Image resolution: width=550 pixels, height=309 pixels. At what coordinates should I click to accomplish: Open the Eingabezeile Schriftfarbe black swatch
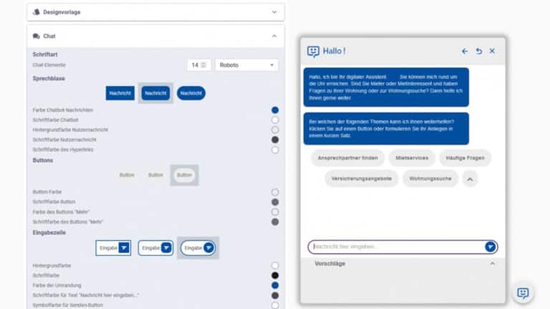coord(275,275)
